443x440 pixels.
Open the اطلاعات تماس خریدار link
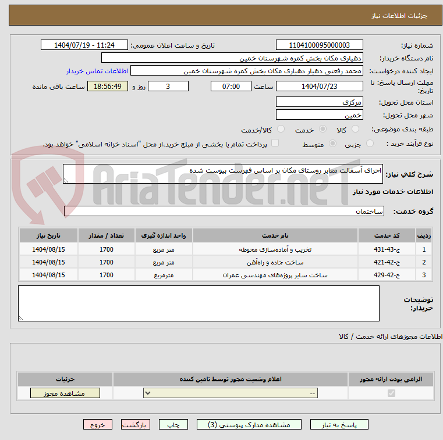(97, 71)
